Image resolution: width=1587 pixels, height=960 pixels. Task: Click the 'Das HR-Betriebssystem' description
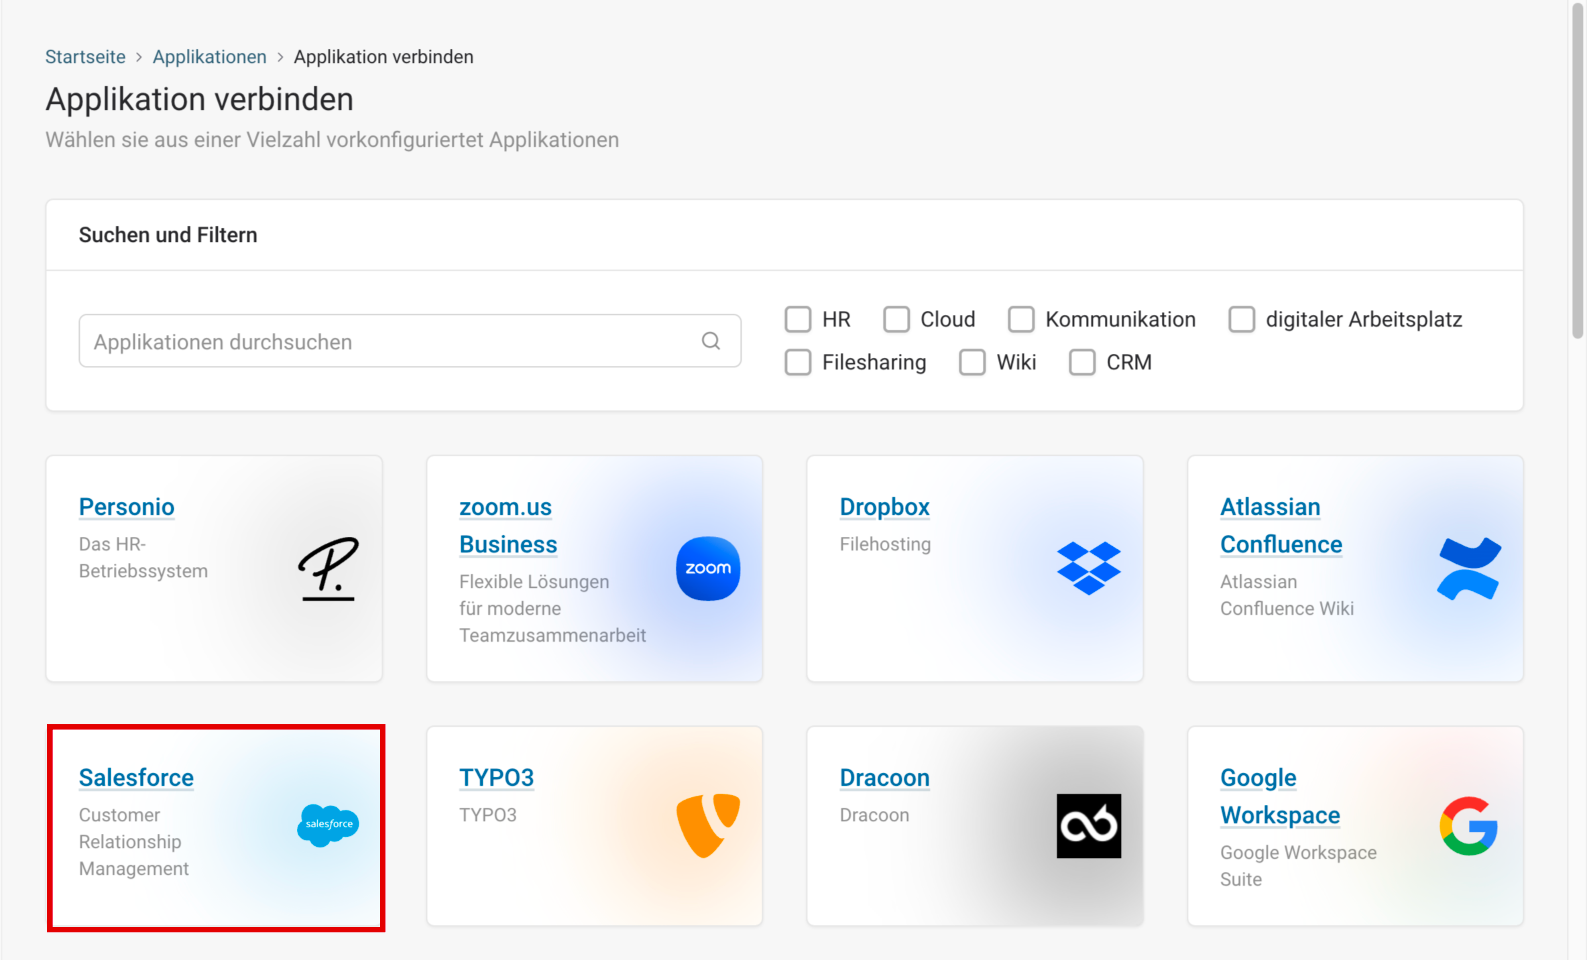pyautogui.click(x=143, y=557)
